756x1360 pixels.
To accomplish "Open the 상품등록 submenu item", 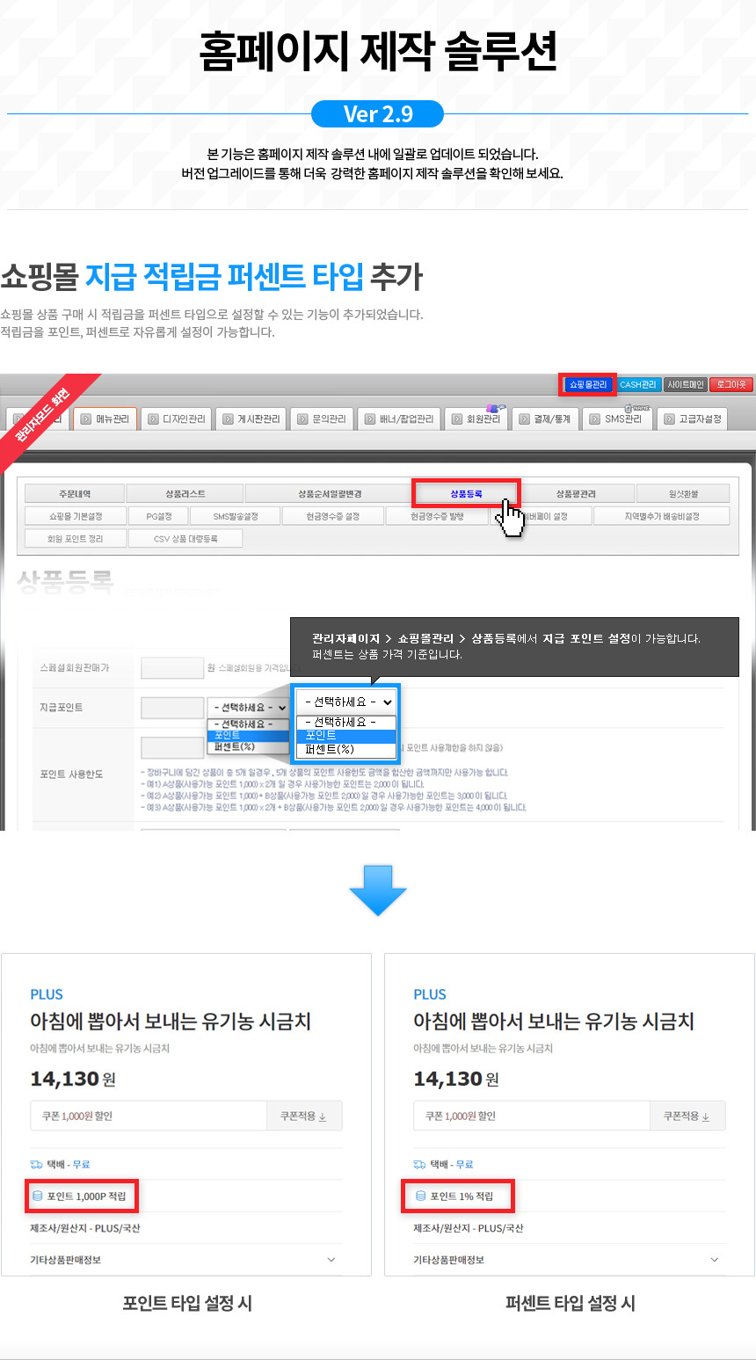I will (x=467, y=494).
